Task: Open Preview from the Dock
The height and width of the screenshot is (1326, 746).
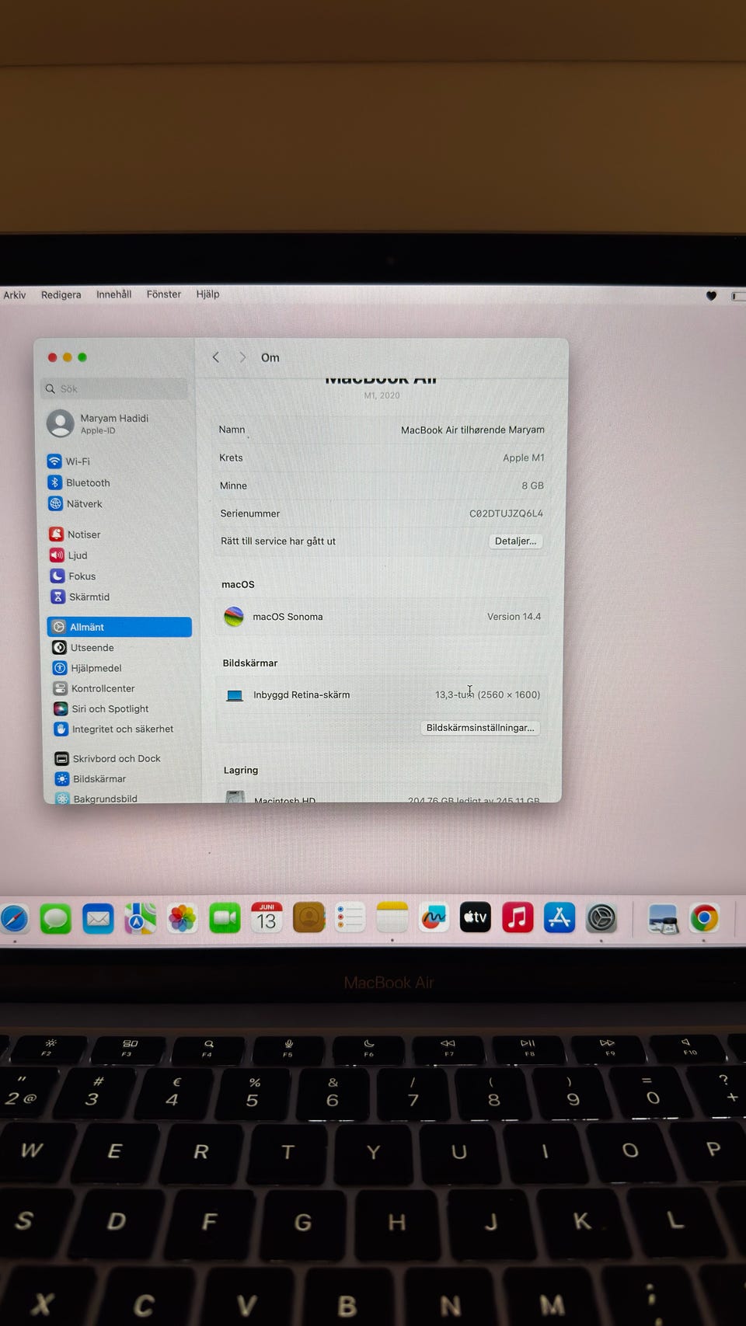Action: click(x=663, y=919)
